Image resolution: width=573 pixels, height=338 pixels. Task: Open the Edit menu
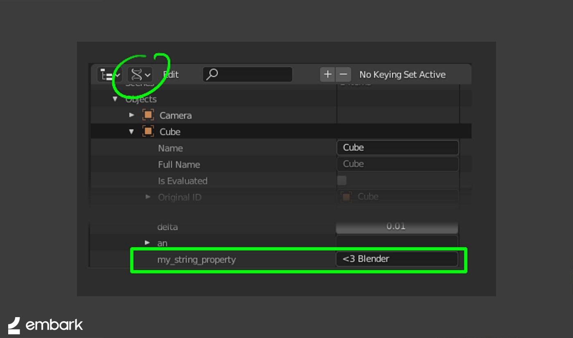171,75
